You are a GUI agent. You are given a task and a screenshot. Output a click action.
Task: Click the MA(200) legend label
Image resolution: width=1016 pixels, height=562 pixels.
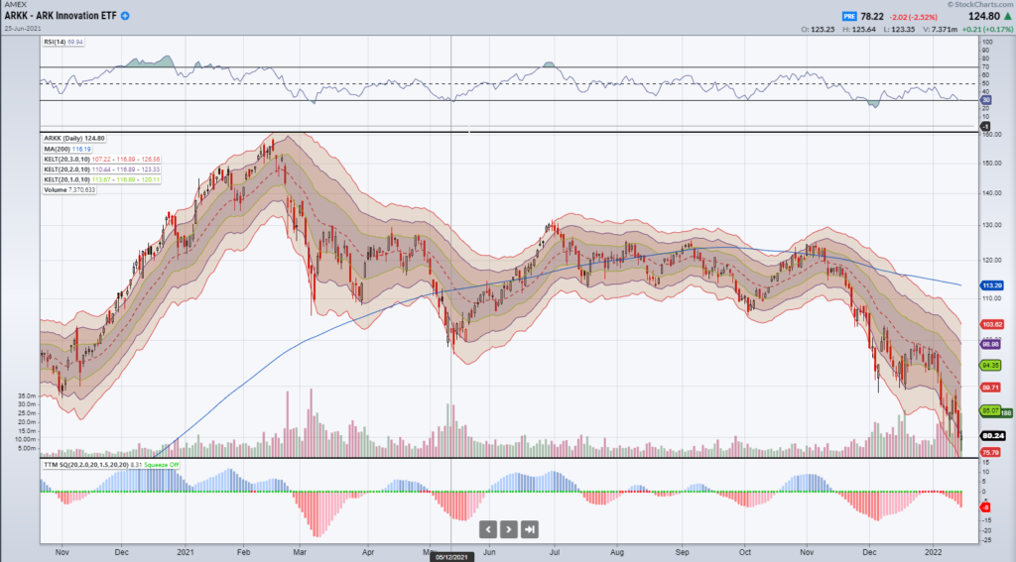click(x=67, y=149)
